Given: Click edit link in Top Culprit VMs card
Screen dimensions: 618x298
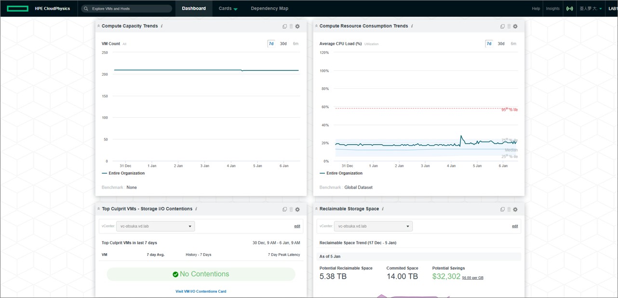Looking at the screenshot, I should [297, 226].
